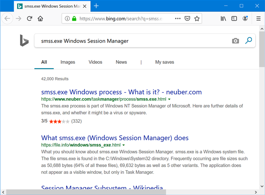The image size is (265, 195).
Task: Open the browser home page
Action: pos(40,18)
